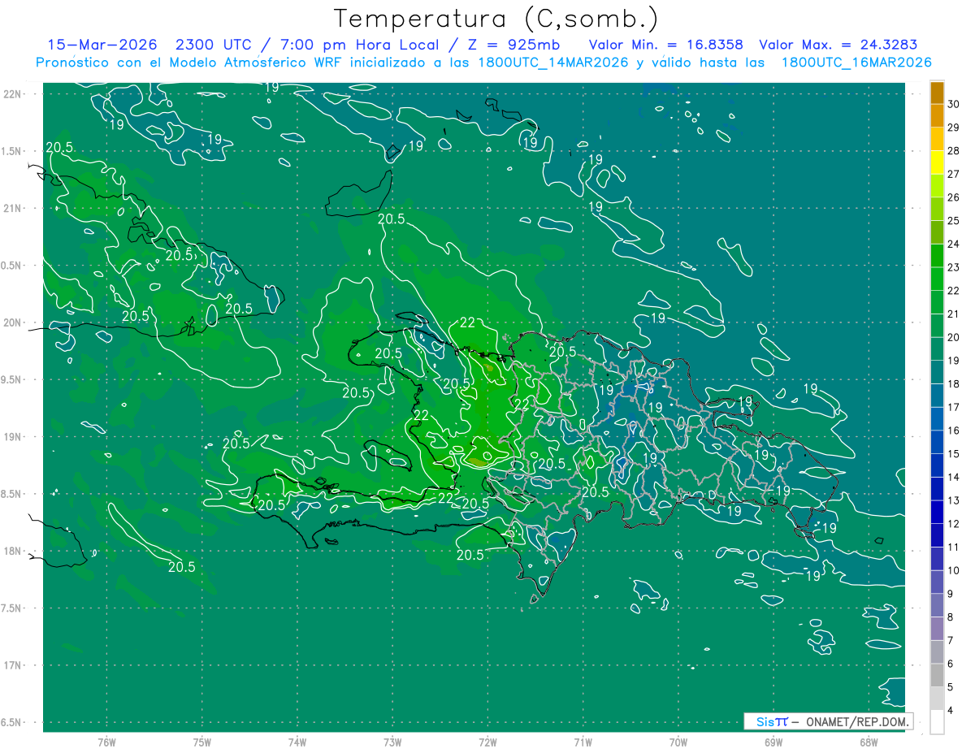Screen dimensions: 975x753
Task: Pick the brown swatch above 30 on colorbar
Action: pyautogui.click(x=937, y=92)
